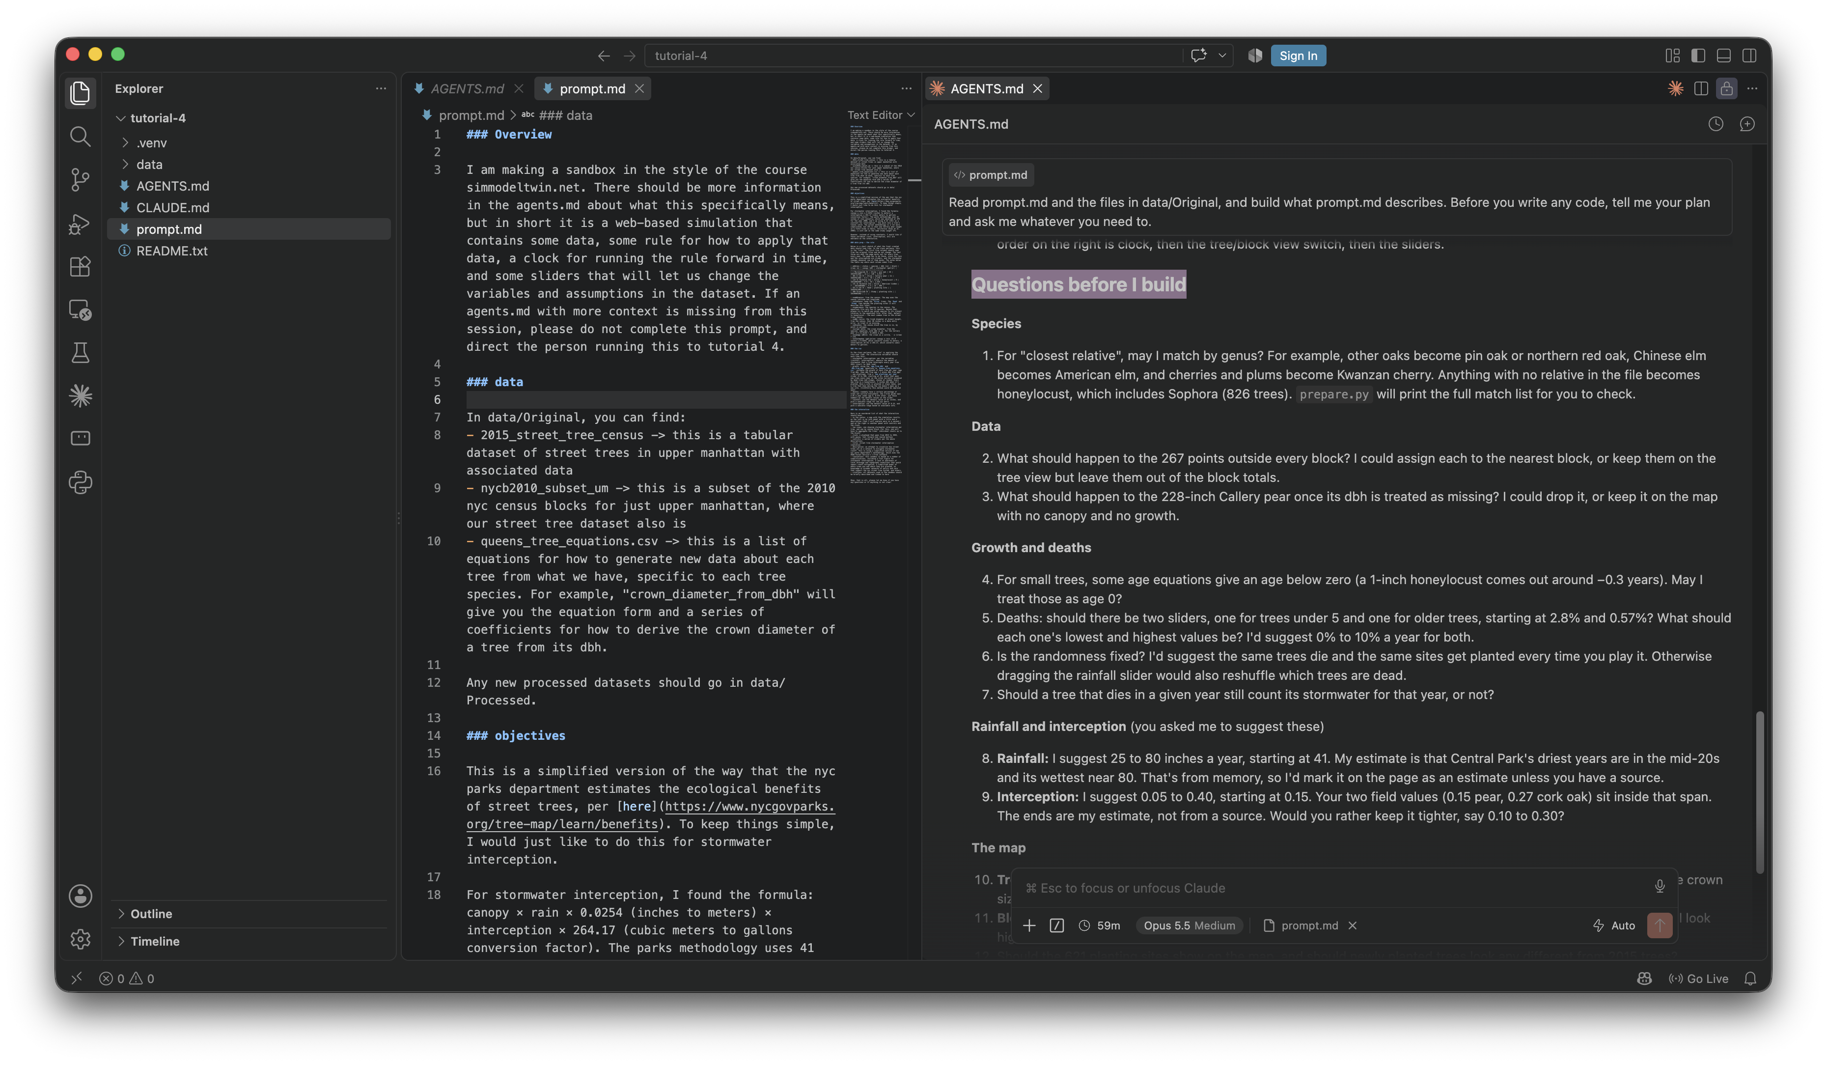The width and height of the screenshot is (1827, 1065).
Task: Open the Search view in activity bar
Action: 81,136
